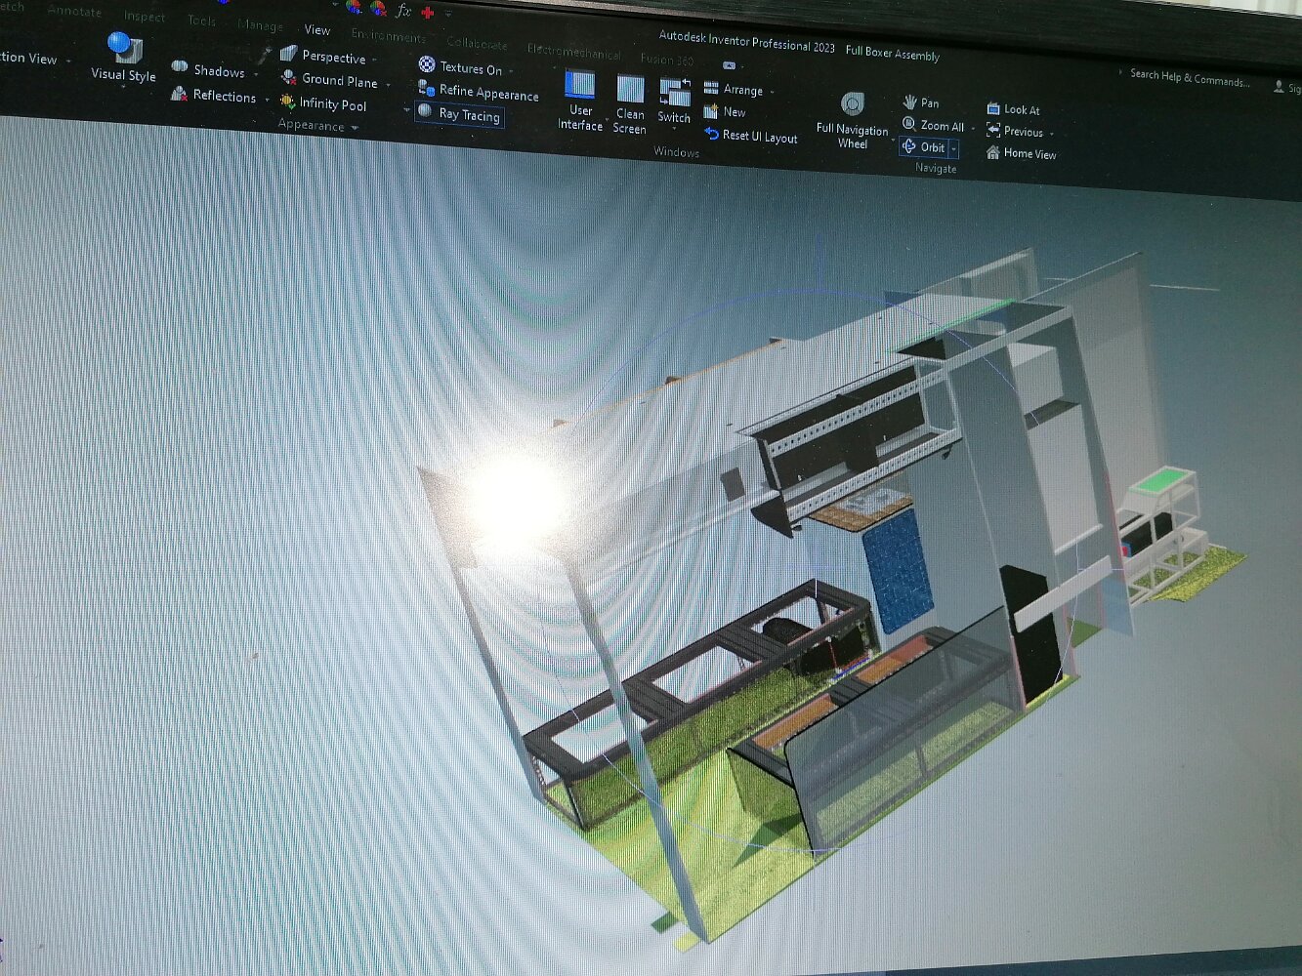Screen dimensions: 1302x976
Task: Expand the Appearance panel options
Action: click(355, 127)
